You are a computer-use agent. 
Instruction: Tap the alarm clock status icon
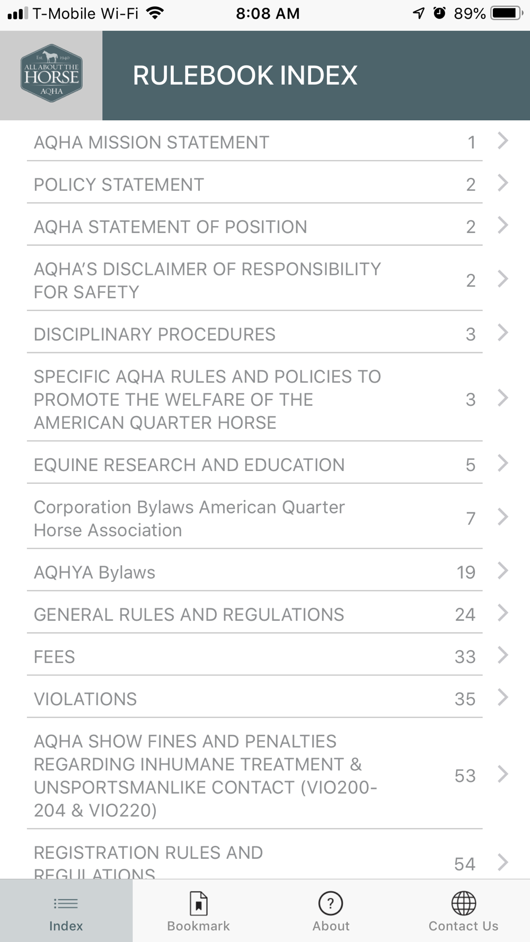tap(439, 13)
